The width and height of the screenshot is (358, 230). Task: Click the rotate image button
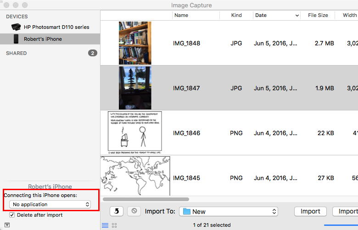(116, 211)
